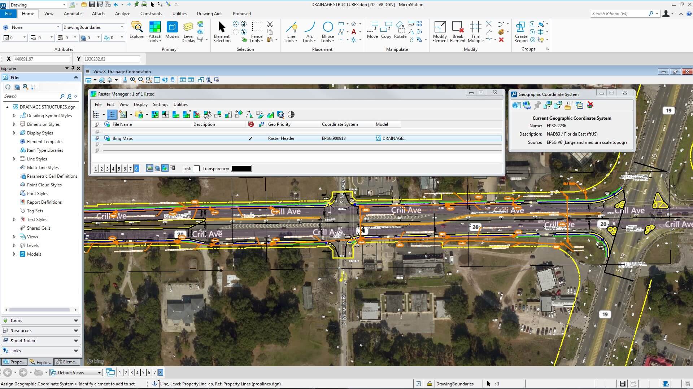Click the Trim Multiple tool
Viewport: 693px width, 389px height.
[476, 32]
